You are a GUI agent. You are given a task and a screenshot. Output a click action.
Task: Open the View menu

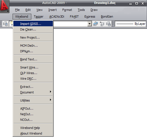(x=39, y=10)
